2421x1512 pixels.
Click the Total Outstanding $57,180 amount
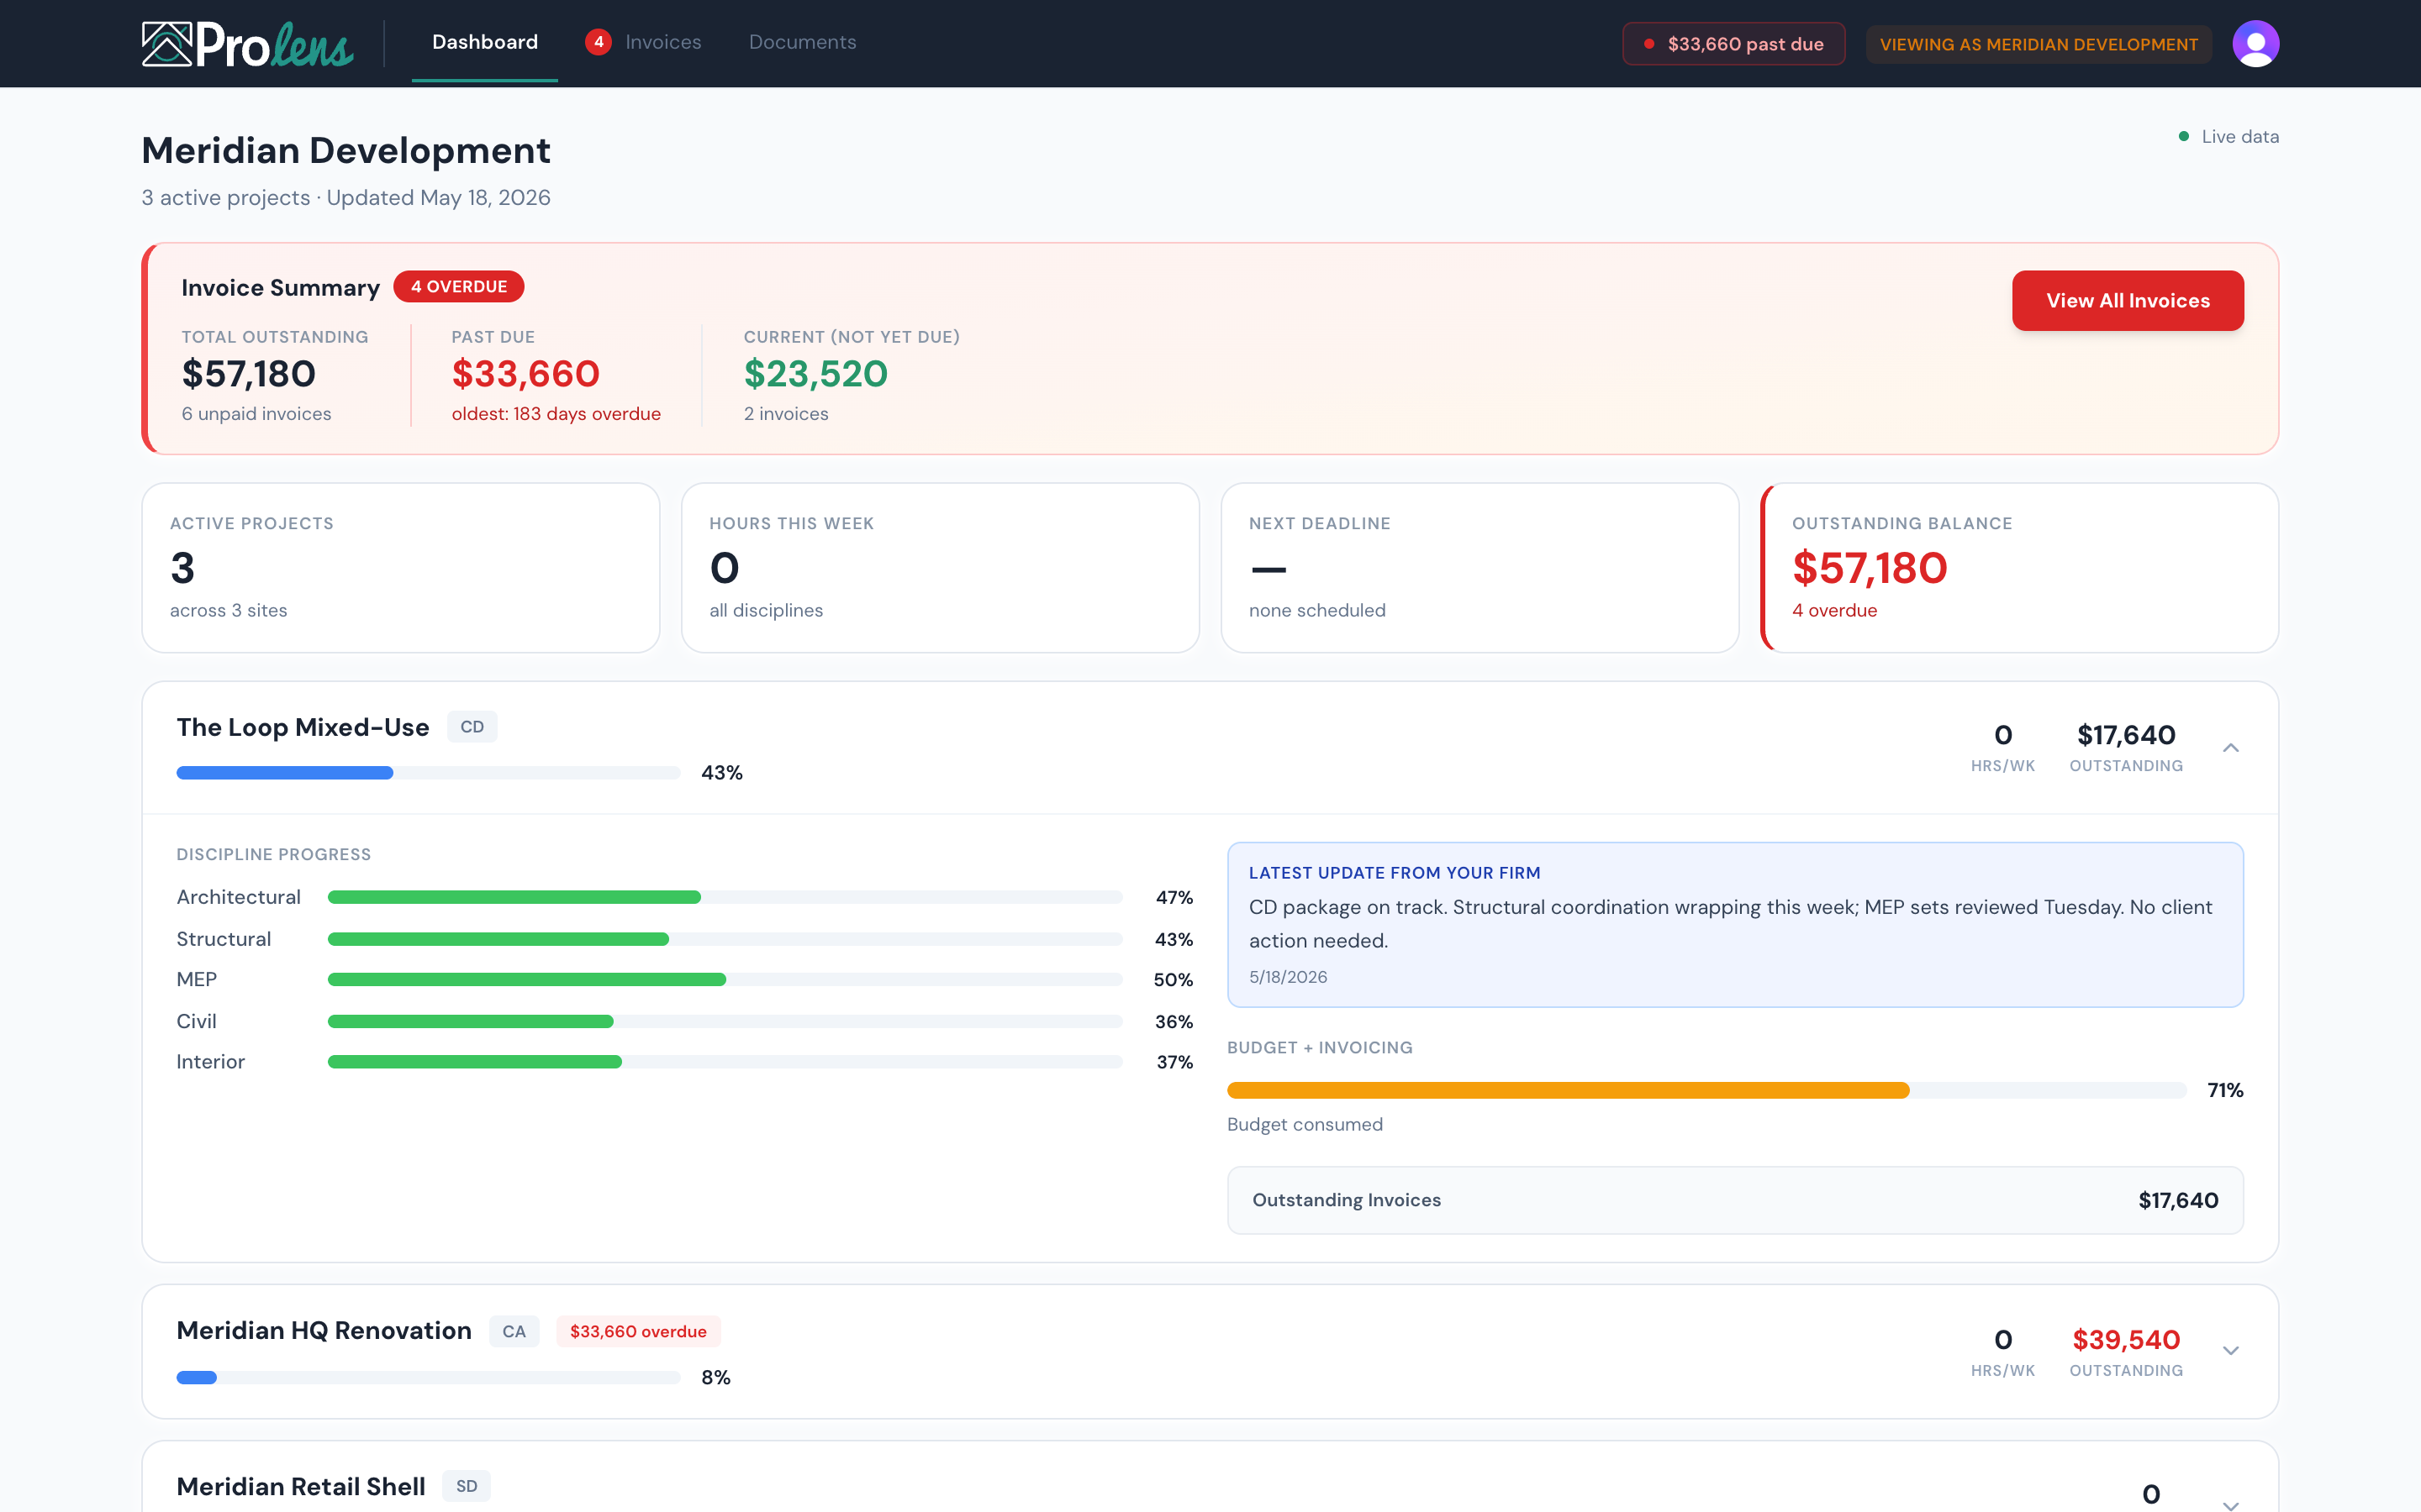click(249, 374)
